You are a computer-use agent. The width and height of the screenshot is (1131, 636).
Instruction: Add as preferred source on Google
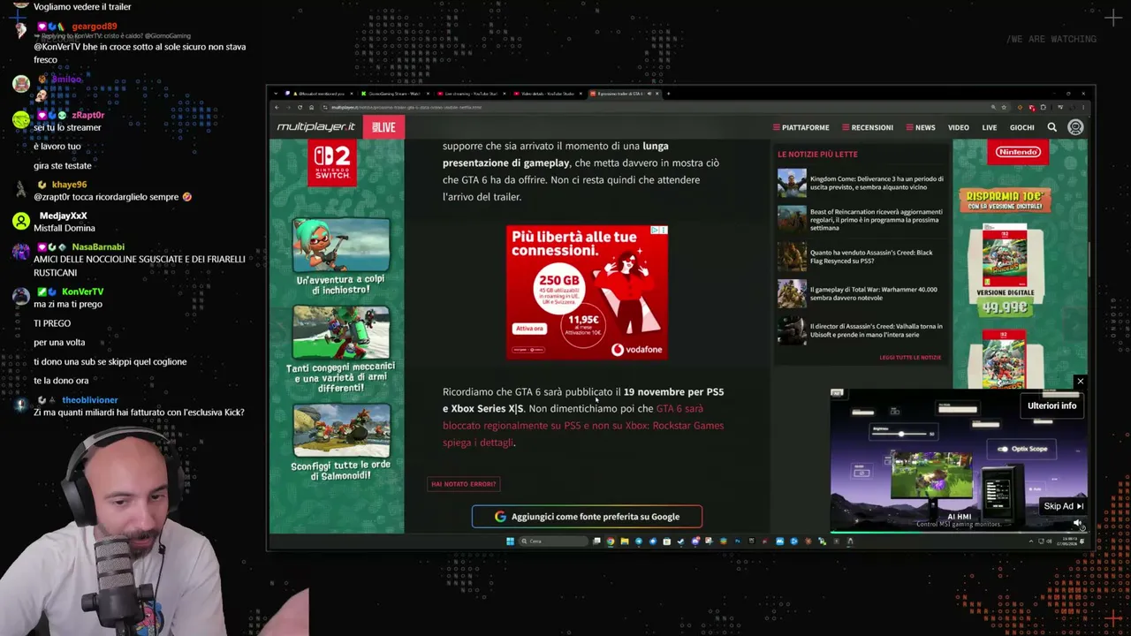click(x=587, y=517)
